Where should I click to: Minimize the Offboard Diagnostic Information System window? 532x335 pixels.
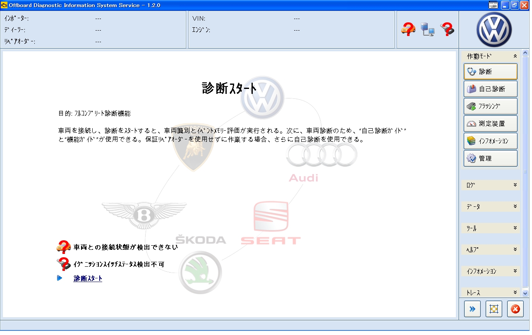pyautogui.click(x=505, y=5)
